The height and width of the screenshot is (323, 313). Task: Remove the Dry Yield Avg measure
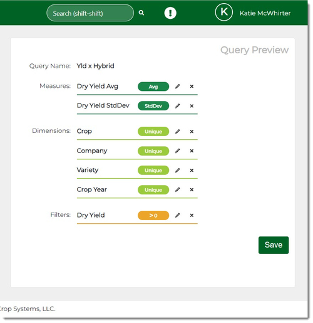[192, 87]
